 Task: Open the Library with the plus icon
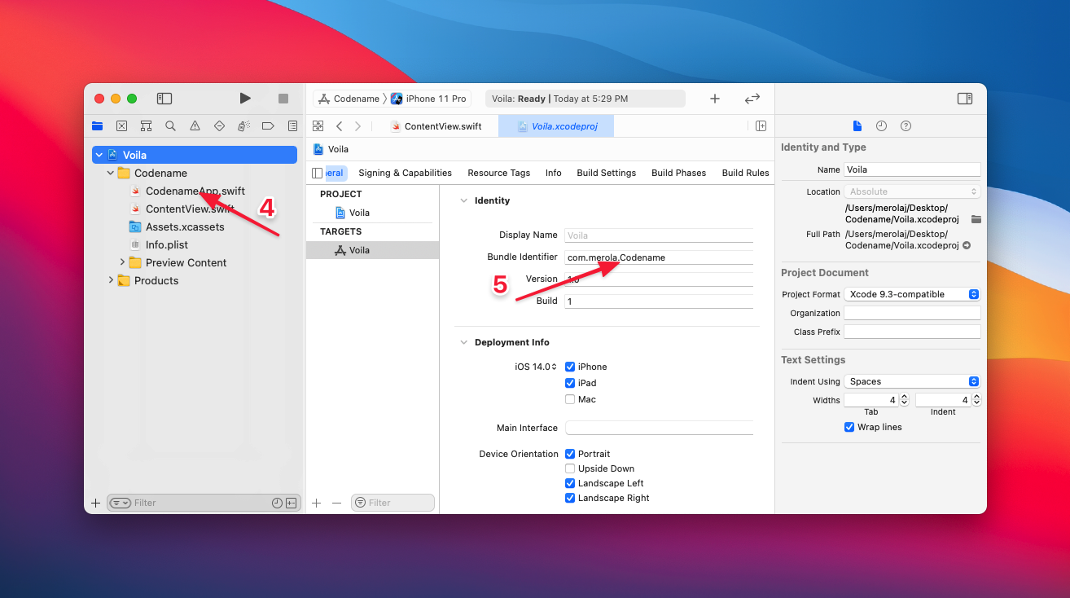pos(715,99)
